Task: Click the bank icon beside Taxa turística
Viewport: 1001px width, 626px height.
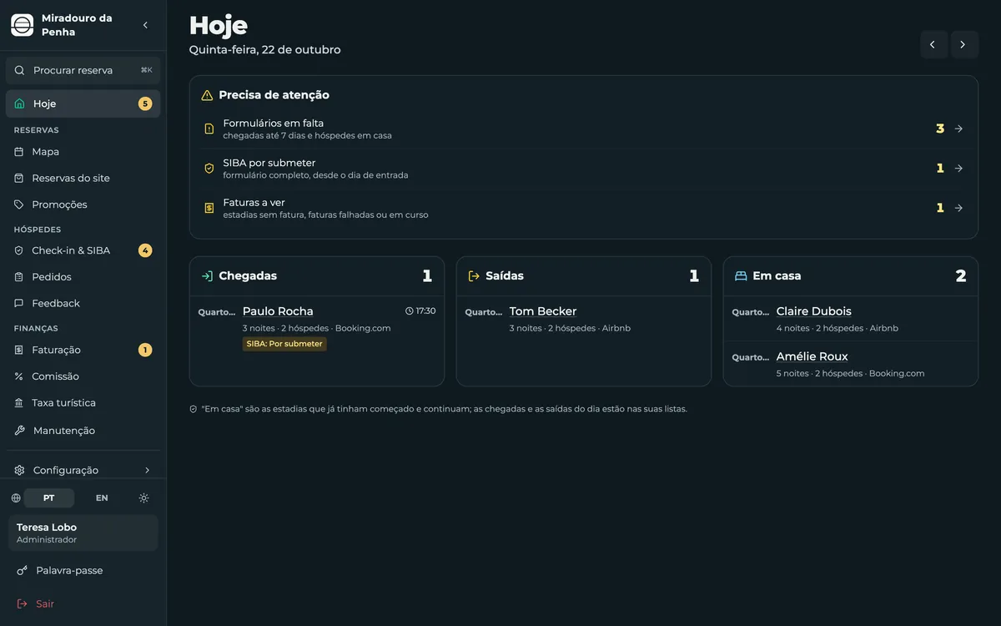Action: (x=19, y=402)
